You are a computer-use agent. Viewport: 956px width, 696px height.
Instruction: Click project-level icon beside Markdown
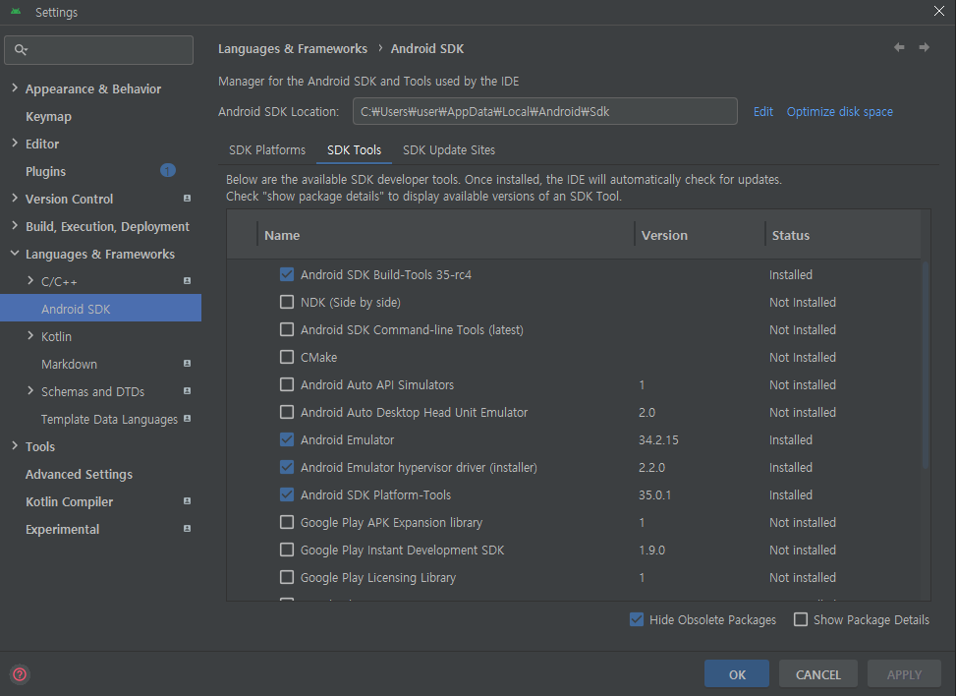[x=188, y=363]
